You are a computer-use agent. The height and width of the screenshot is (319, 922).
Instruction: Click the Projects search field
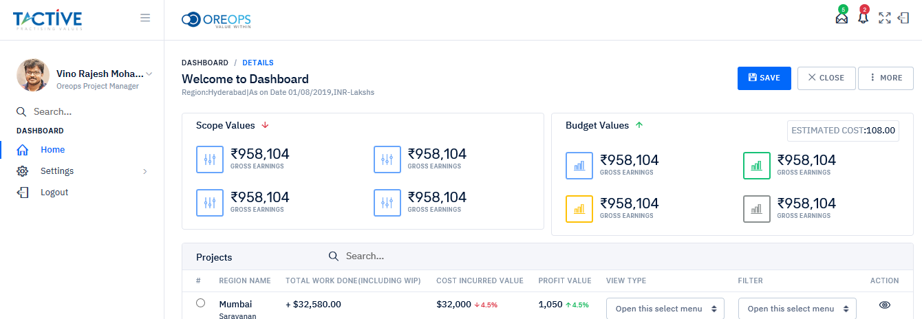pyautogui.click(x=413, y=256)
